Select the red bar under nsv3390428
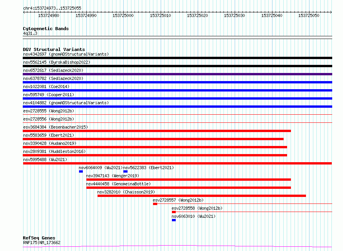Image resolution: width=343 pixels, height=251 pixels. (x=155, y=147)
